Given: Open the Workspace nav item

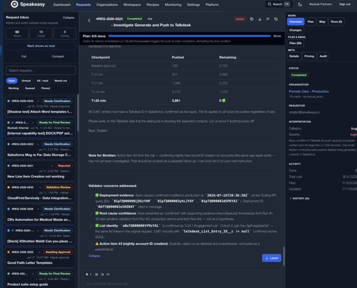Looking at the screenshot, I should [132, 5].
